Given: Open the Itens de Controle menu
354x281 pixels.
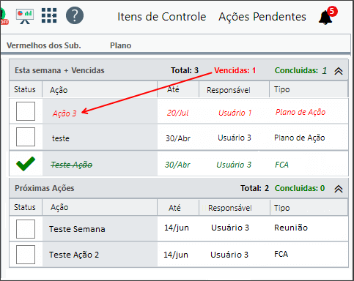Looking at the screenshot, I should tap(162, 17).
